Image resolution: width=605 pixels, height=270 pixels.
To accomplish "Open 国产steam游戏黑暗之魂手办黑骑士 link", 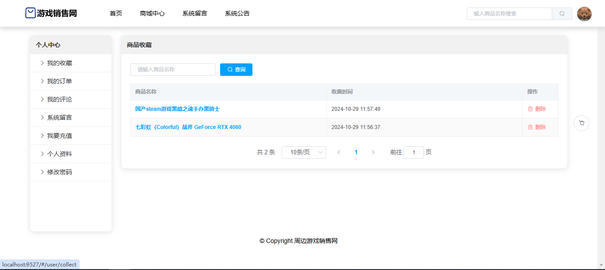I will coord(177,109).
